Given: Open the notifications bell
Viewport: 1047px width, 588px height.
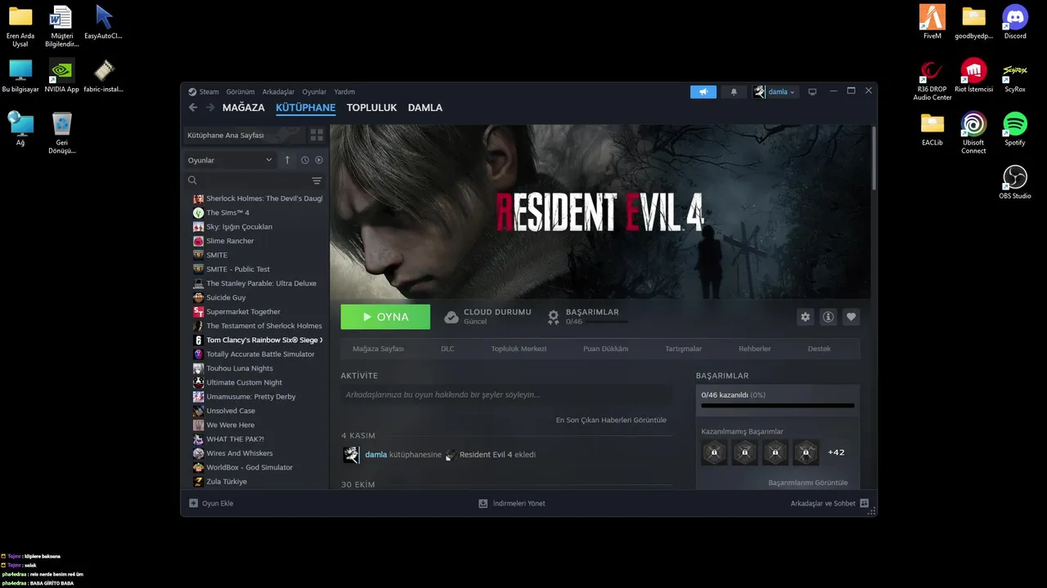Looking at the screenshot, I should pyautogui.click(x=734, y=91).
